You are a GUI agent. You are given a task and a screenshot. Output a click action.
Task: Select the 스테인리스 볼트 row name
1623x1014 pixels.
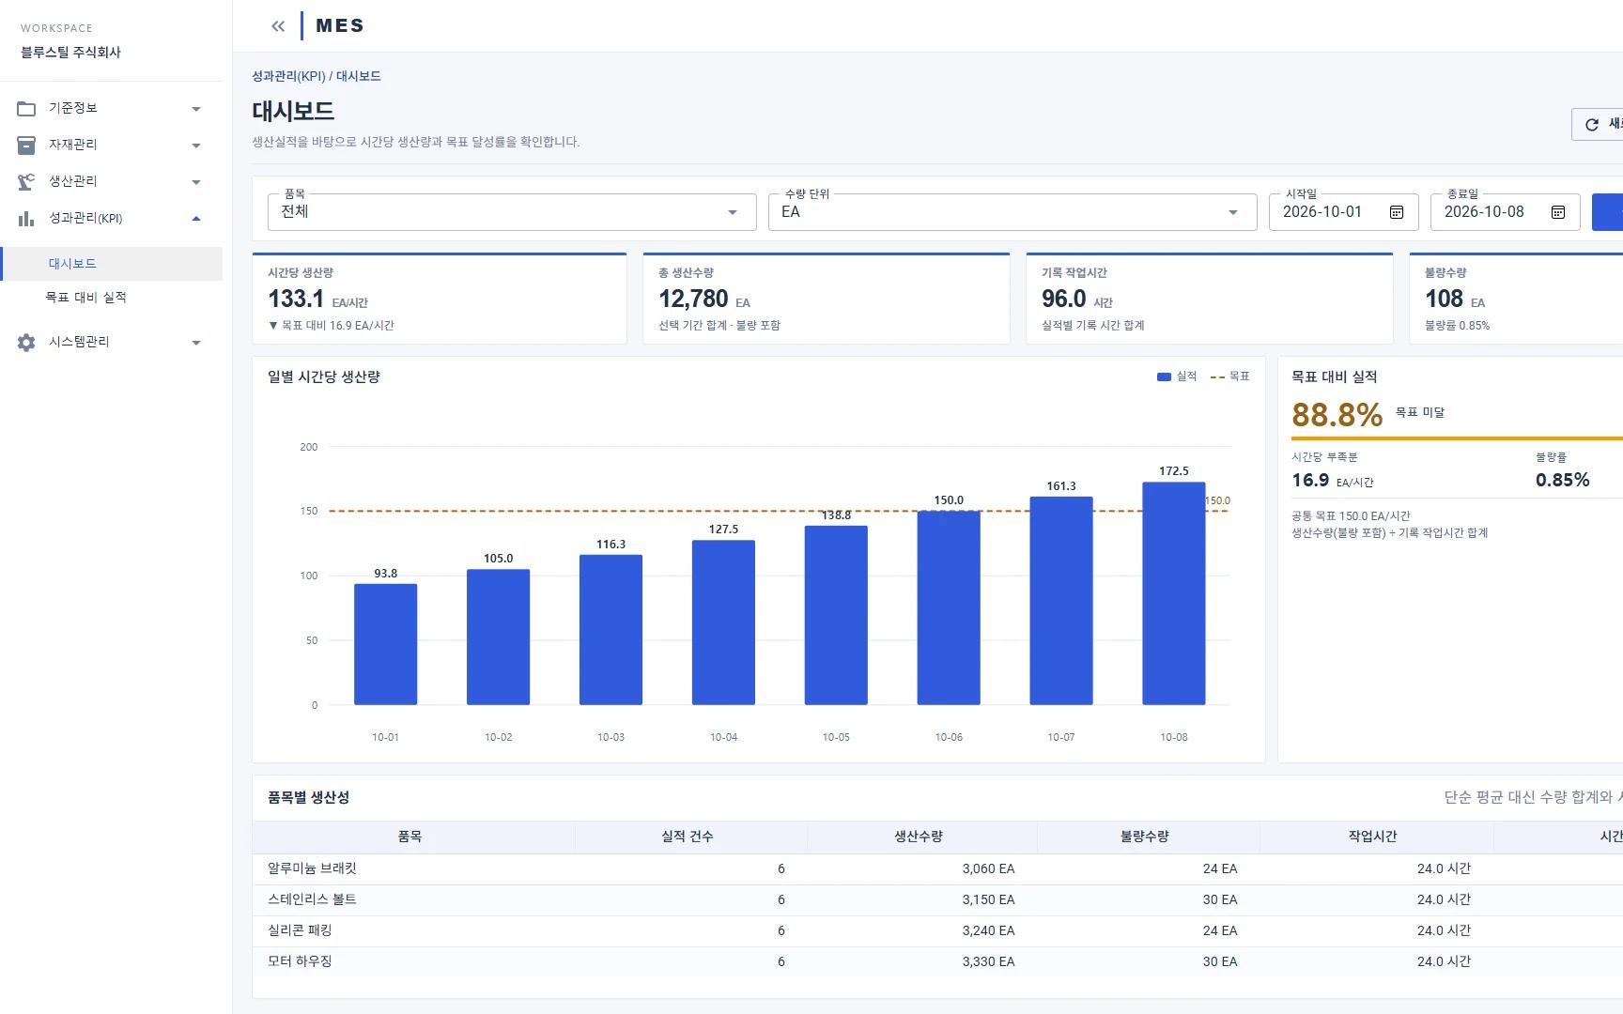[x=312, y=899]
